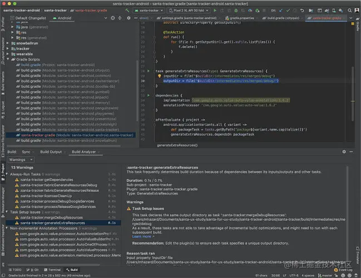The image size is (361, 278).
Task: Open the TODO tool window button
Action: point(15,270)
